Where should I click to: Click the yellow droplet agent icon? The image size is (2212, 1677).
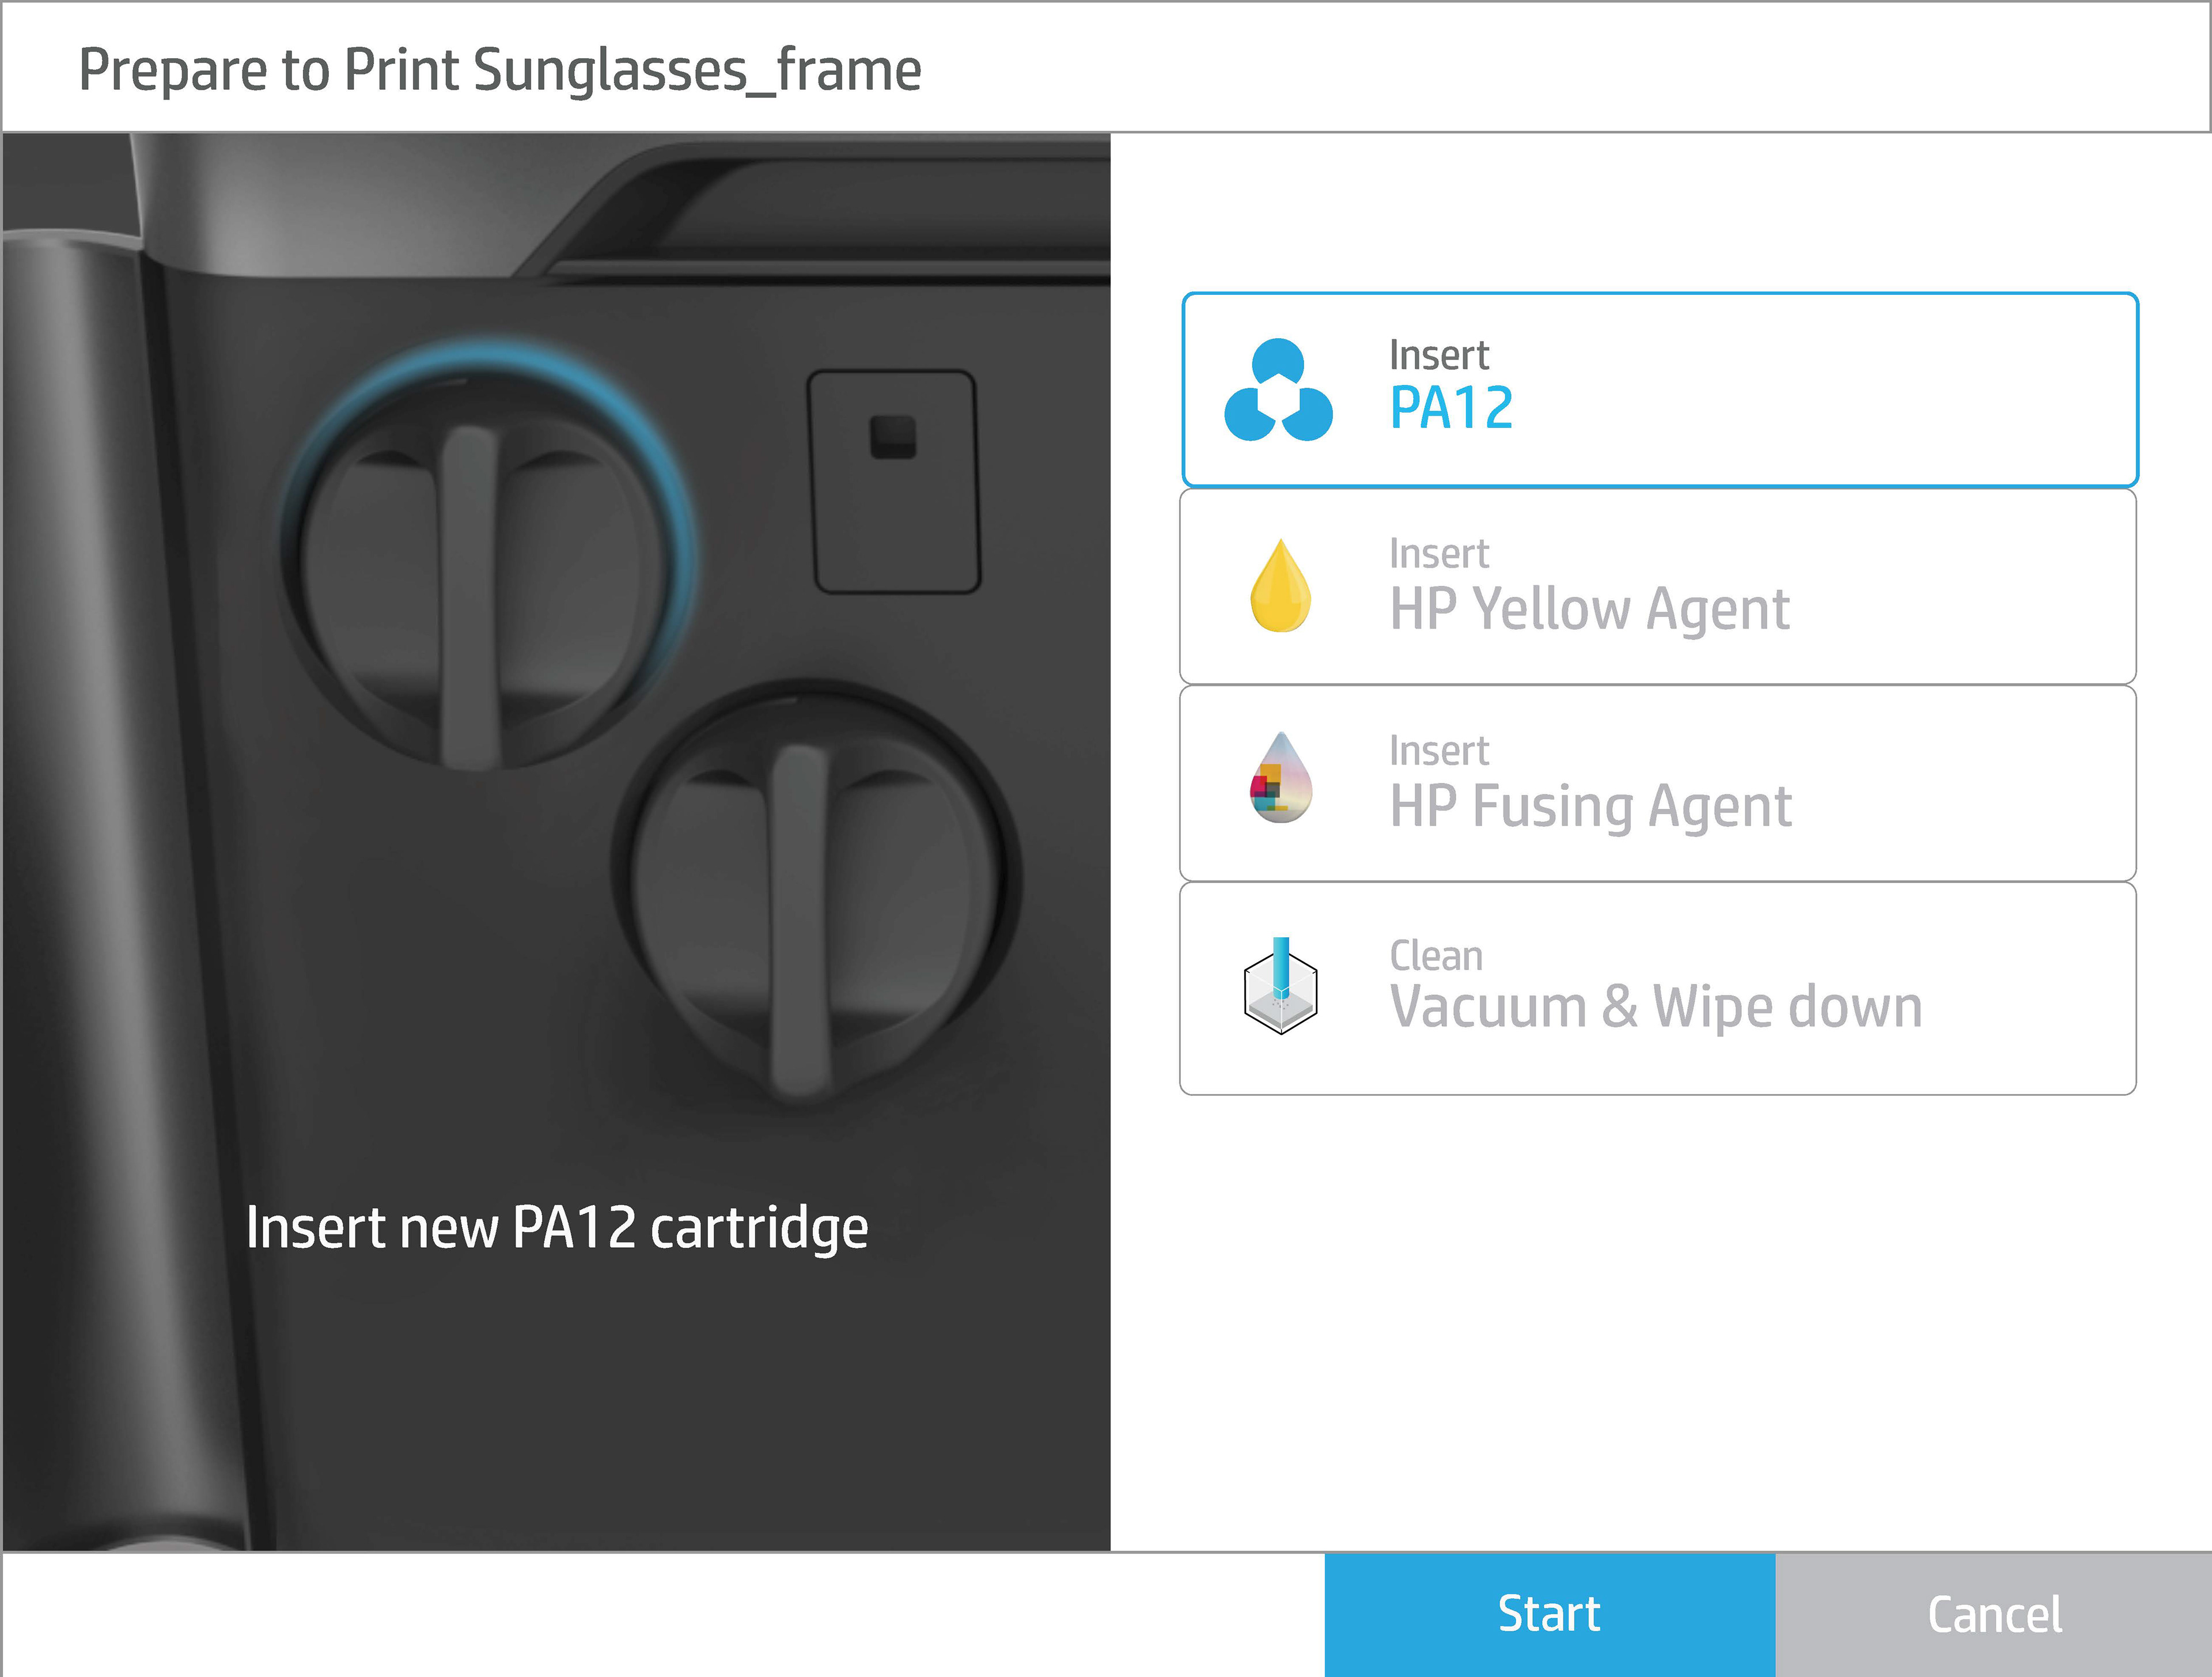1280,586
